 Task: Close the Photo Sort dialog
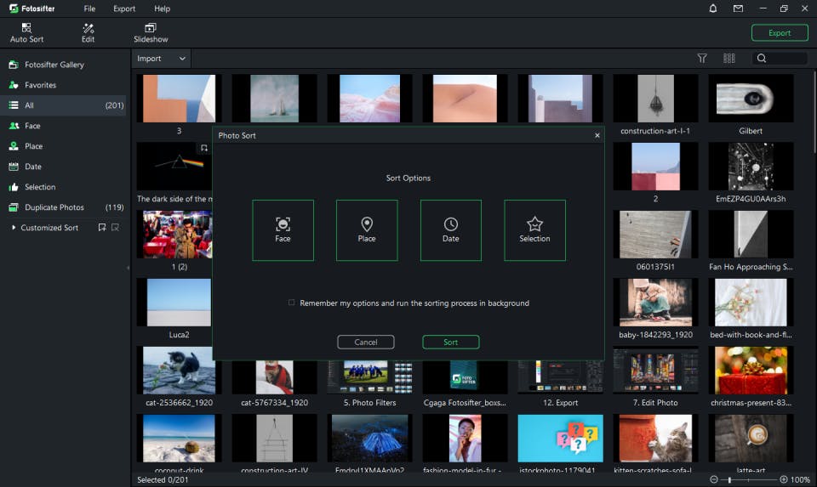(597, 135)
